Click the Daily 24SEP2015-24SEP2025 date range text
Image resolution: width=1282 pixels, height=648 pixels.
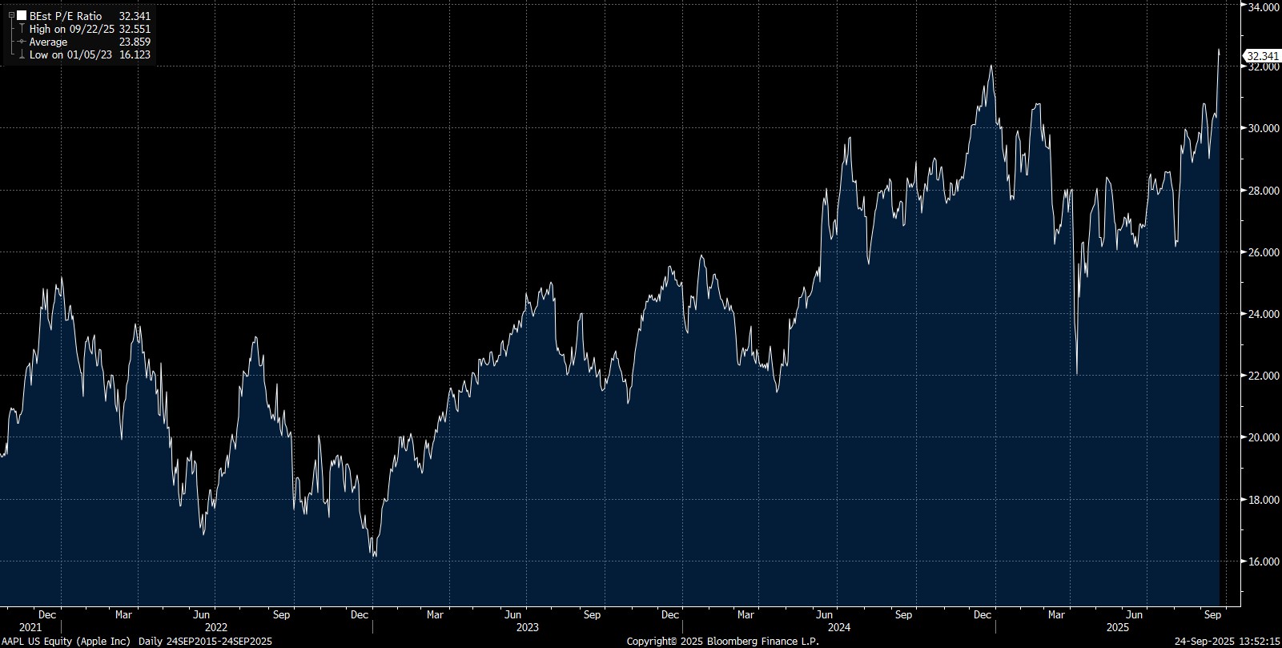coord(205,642)
